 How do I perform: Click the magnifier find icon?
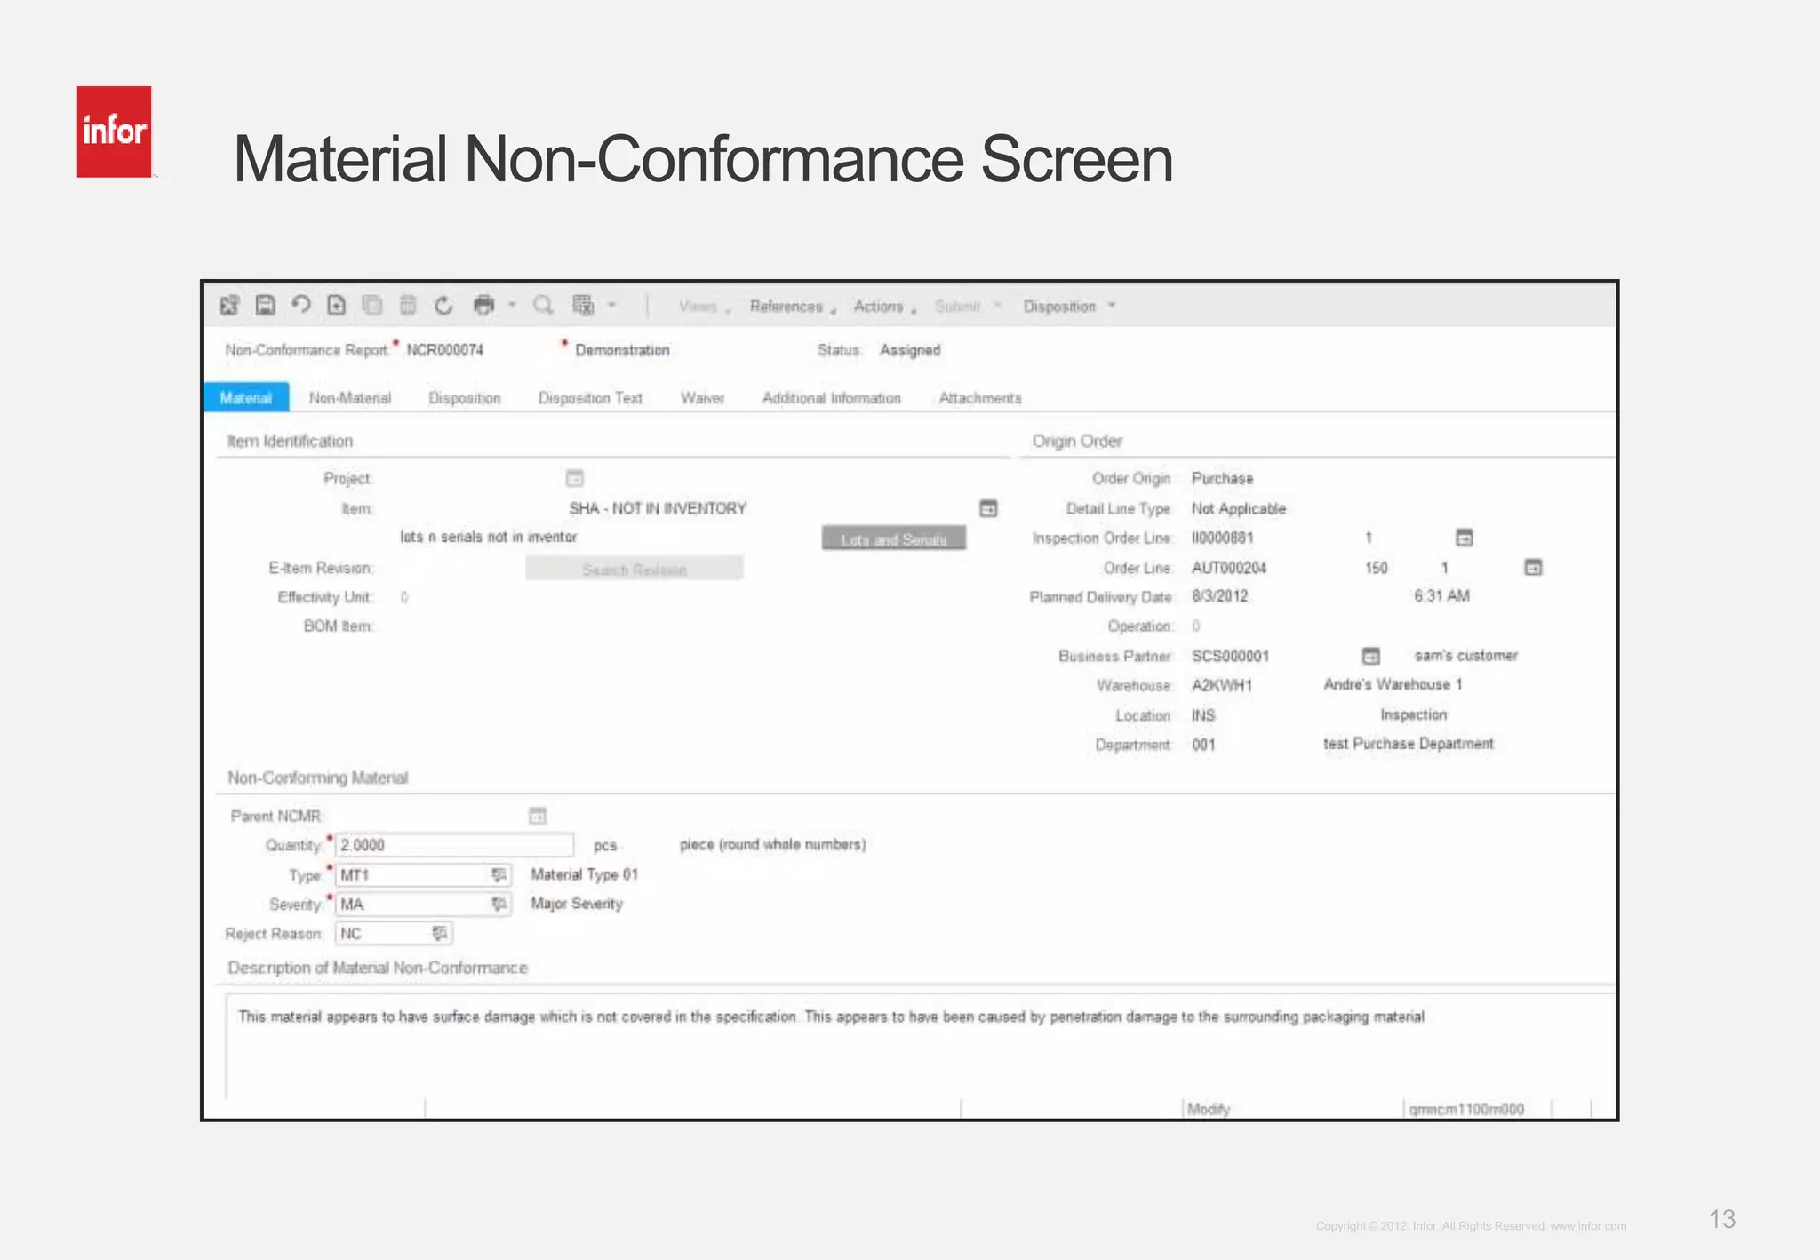[x=542, y=305]
